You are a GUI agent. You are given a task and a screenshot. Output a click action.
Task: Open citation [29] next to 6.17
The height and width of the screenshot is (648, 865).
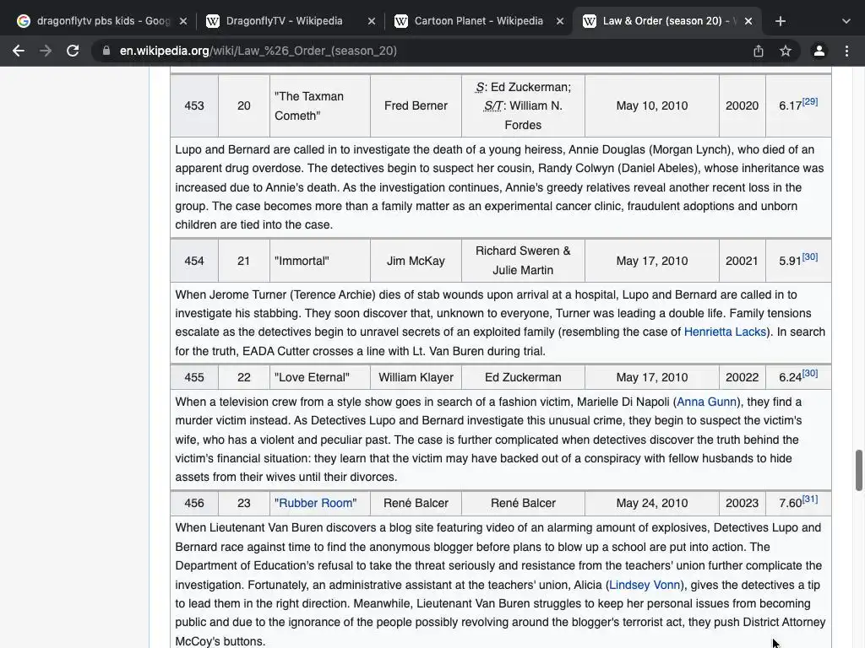[810, 101]
